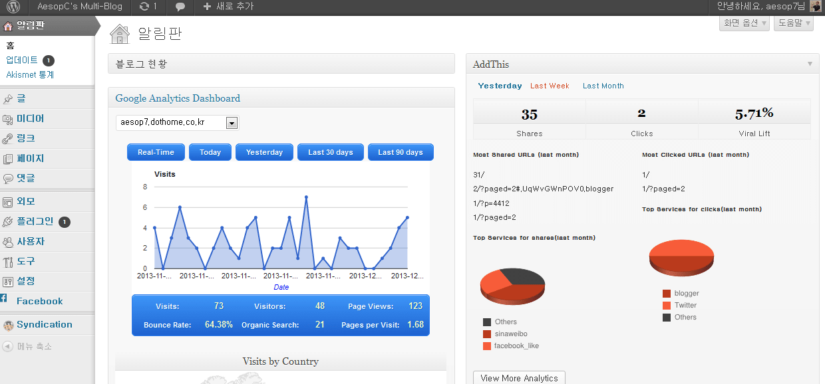The width and height of the screenshot is (825, 384).
Task: Open the updates icon in admin bar
Action: point(144,7)
